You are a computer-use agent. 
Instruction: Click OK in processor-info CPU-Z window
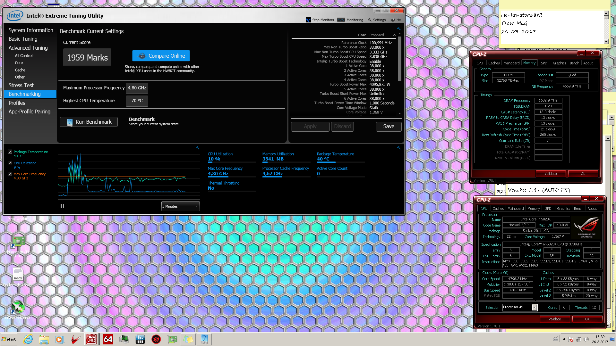click(x=587, y=319)
